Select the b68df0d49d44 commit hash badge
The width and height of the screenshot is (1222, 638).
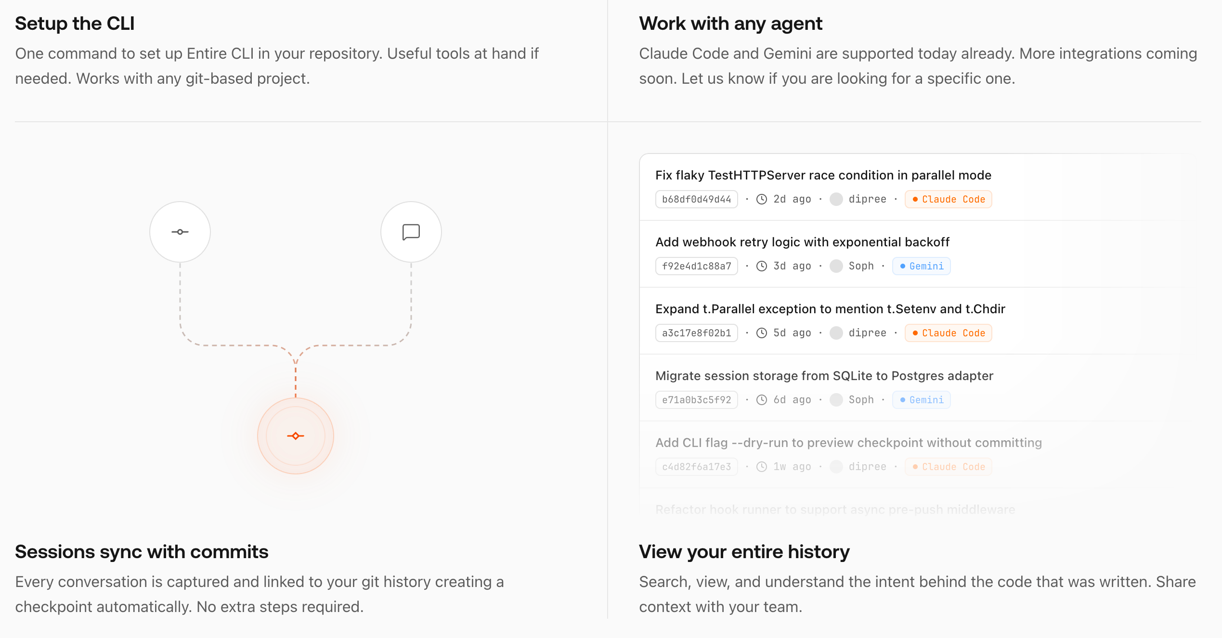[x=696, y=199]
